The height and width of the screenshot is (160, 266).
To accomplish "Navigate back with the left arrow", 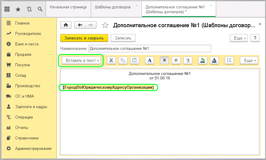I will [x=80, y=25].
